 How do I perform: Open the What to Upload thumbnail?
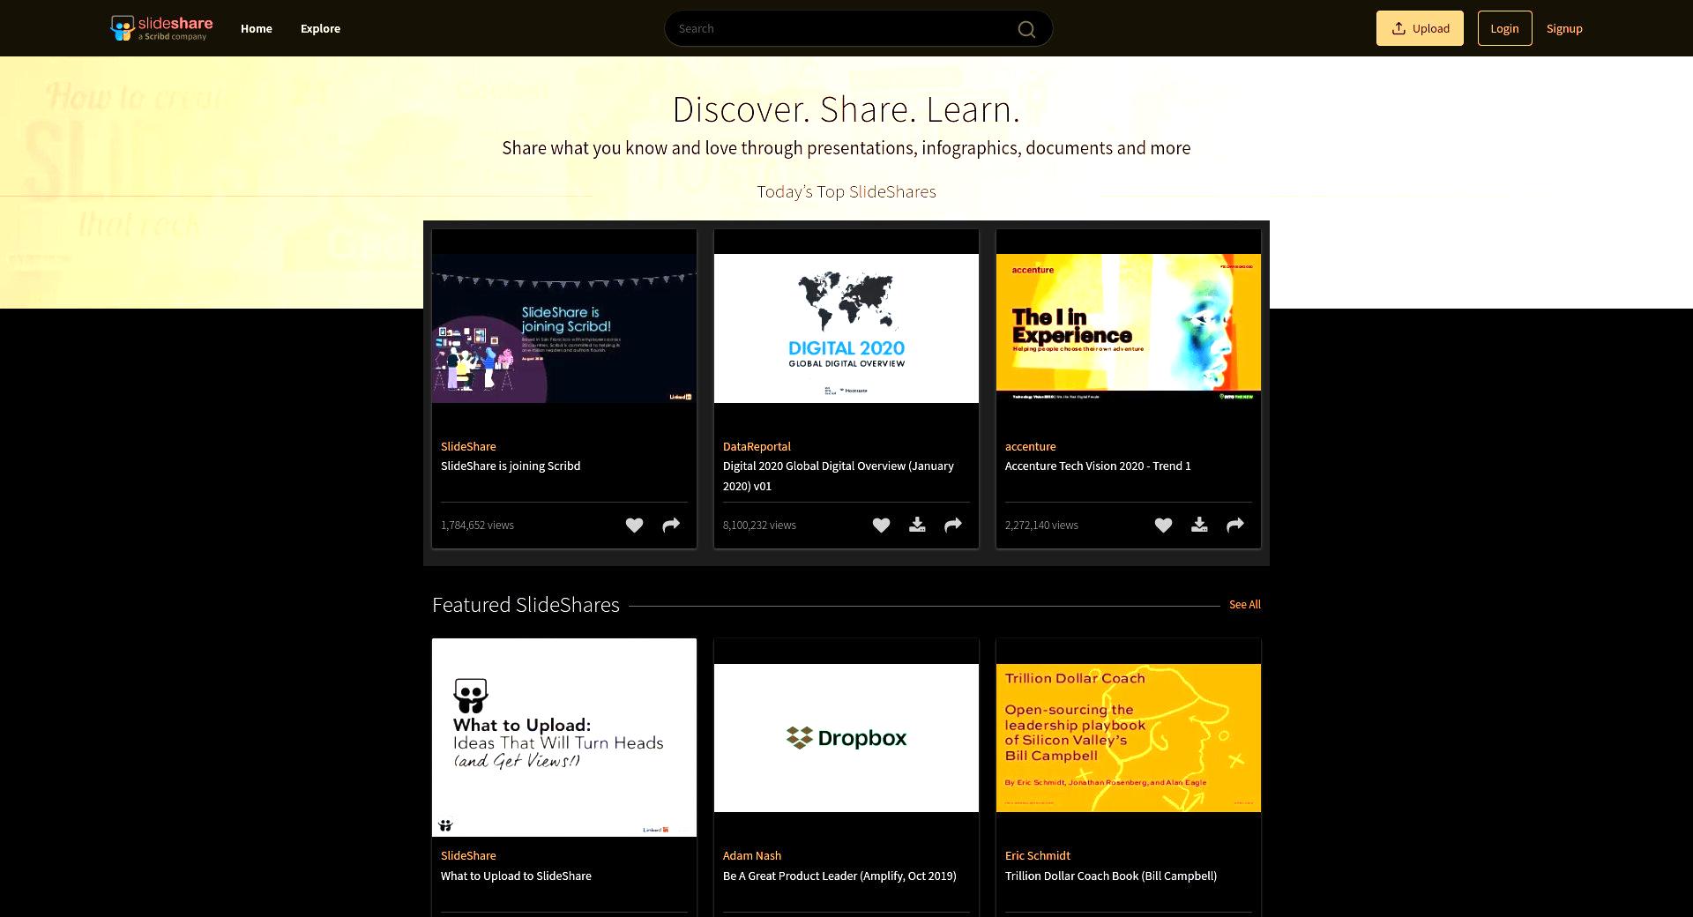click(564, 737)
